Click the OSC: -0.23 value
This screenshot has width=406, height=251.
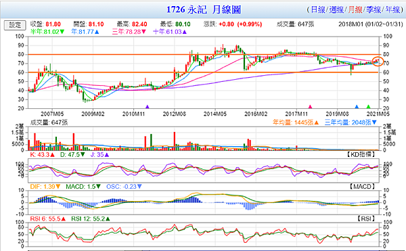tap(124, 187)
